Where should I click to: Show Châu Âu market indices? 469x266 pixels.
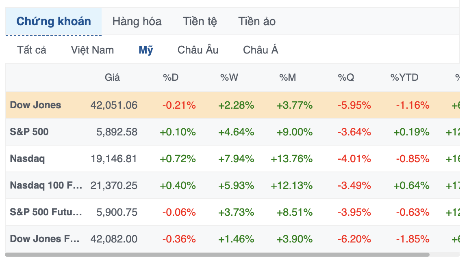click(x=198, y=50)
